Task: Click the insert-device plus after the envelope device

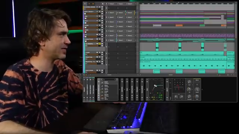Action: [x=119, y=89]
